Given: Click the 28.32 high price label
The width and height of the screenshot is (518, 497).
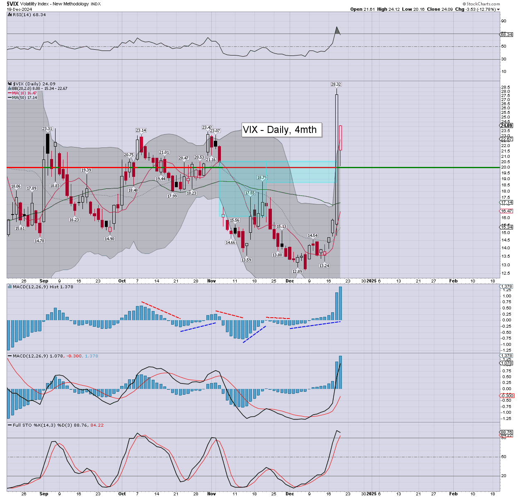Looking at the screenshot, I should click(x=336, y=84).
